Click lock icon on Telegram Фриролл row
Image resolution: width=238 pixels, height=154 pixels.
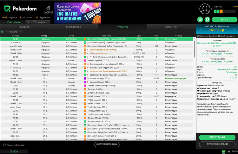coord(88,53)
